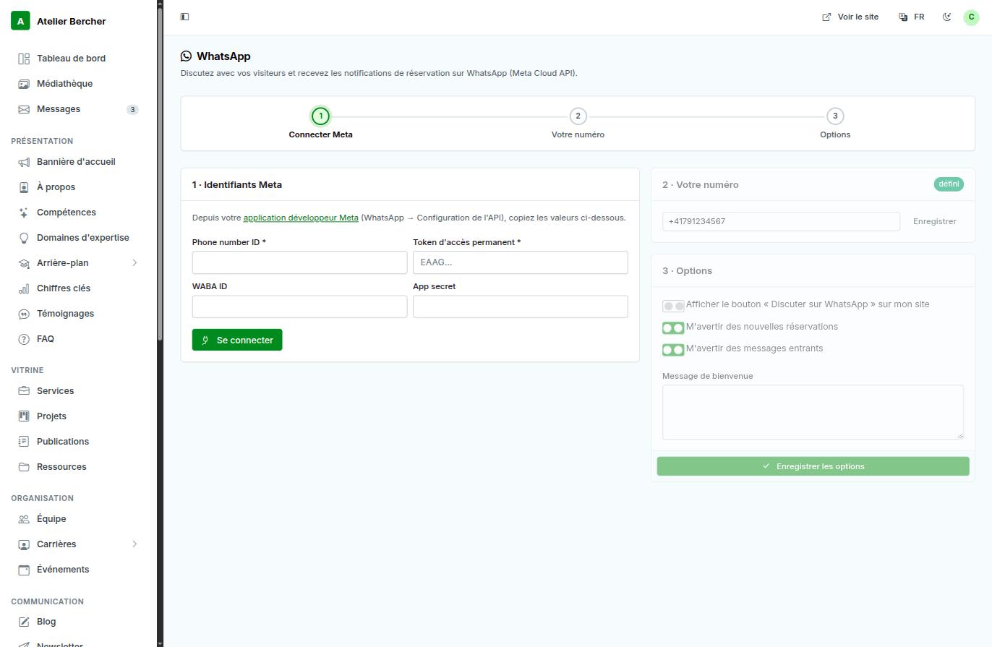Go to step 2 Votre numéro

[578, 124]
